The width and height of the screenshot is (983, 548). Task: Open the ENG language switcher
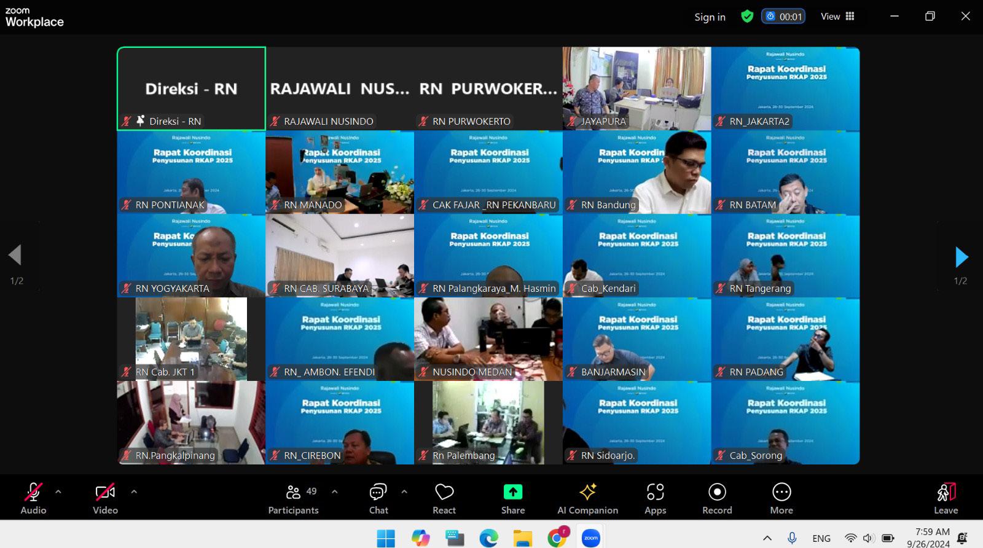click(x=821, y=539)
